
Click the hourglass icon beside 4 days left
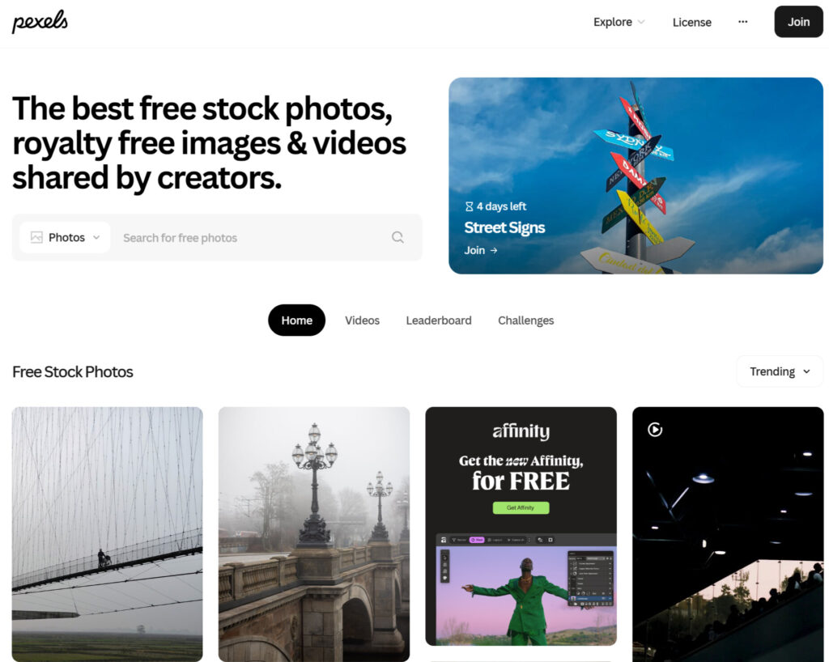pos(469,206)
